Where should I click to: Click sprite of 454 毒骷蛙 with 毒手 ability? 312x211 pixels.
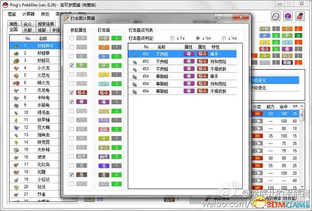[135, 77]
